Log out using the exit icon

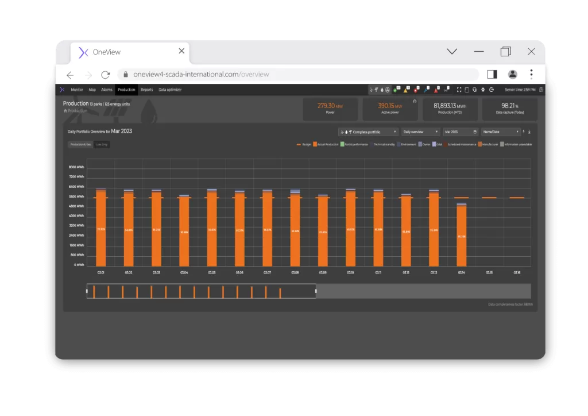point(492,90)
